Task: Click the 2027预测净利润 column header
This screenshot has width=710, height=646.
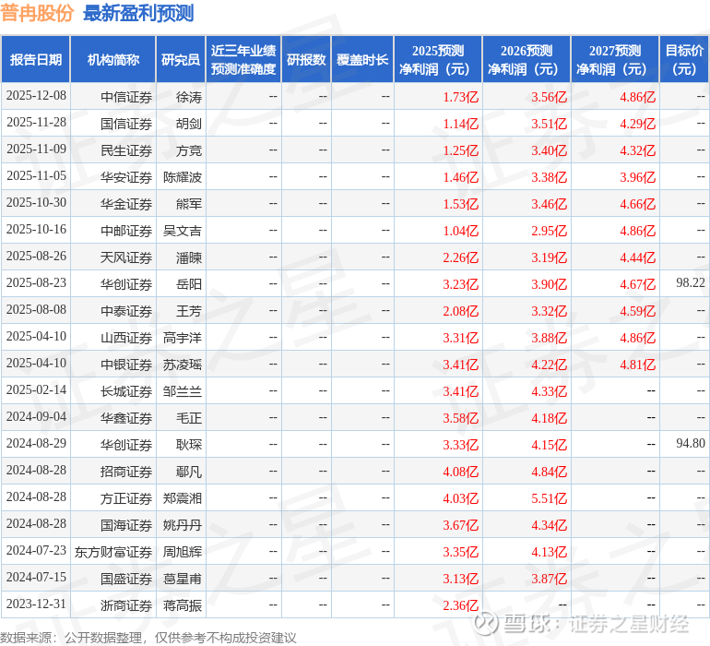Action: [615, 59]
